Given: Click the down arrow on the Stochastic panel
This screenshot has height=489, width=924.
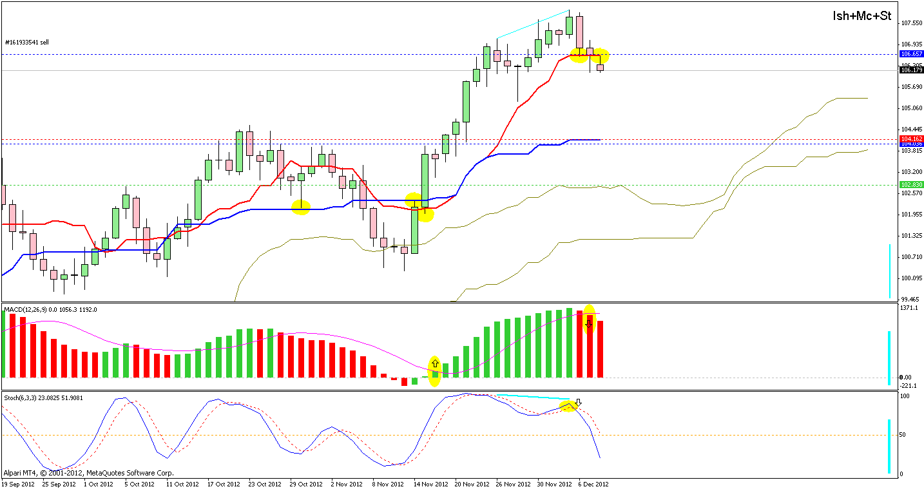Looking at the screenshot, I should point(578,402).
